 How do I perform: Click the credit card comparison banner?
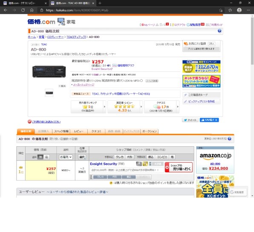point(201,81)
